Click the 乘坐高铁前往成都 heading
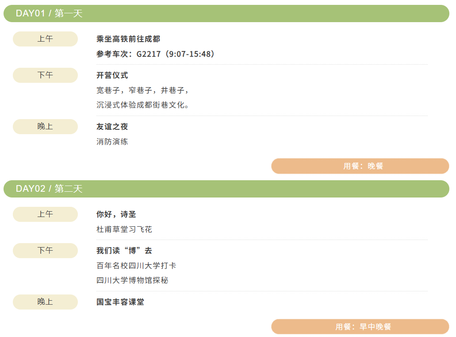 [128, 39]
